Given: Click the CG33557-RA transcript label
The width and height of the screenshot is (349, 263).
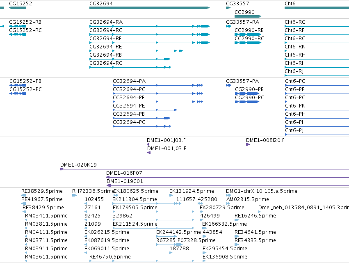Looking at the screenshot, I should coord(243,22).
